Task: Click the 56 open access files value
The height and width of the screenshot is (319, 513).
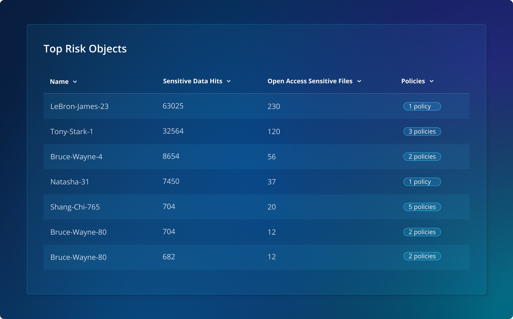Action: pyautogui.click(x=272, y=157)
